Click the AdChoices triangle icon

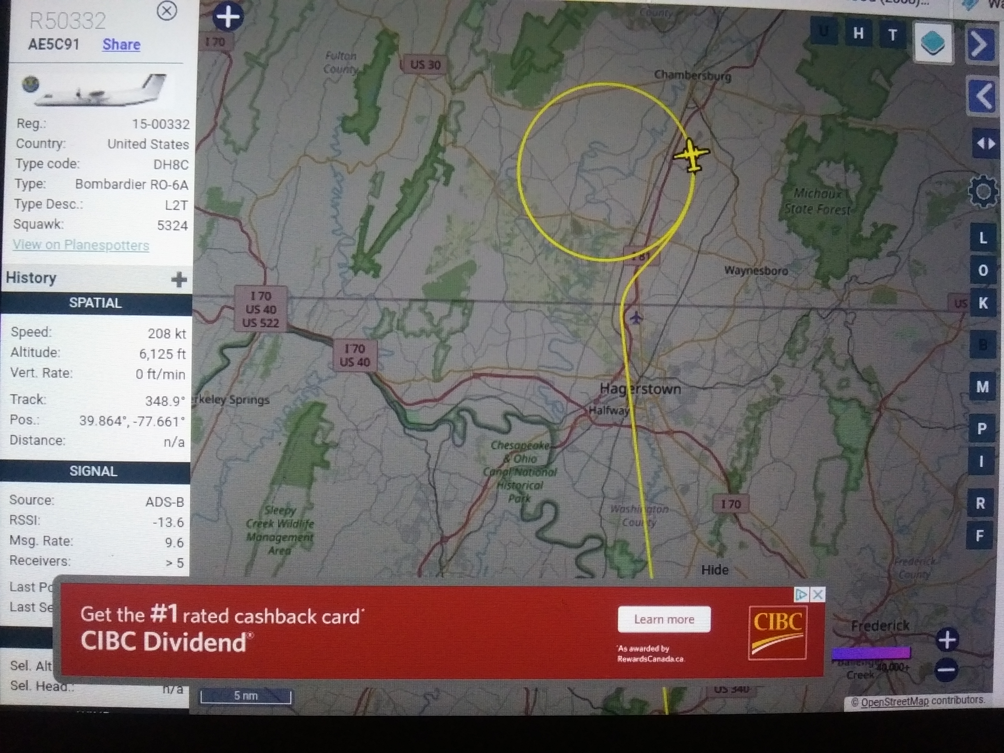click(x=802, y=594)
